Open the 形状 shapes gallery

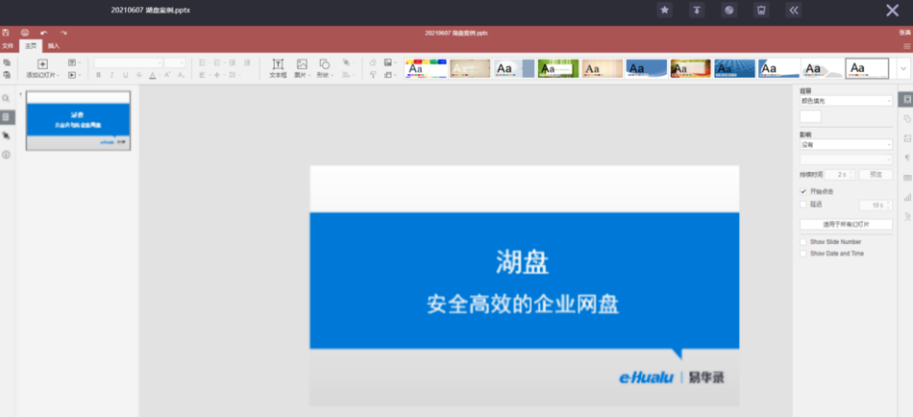click(x=325, y=68)
